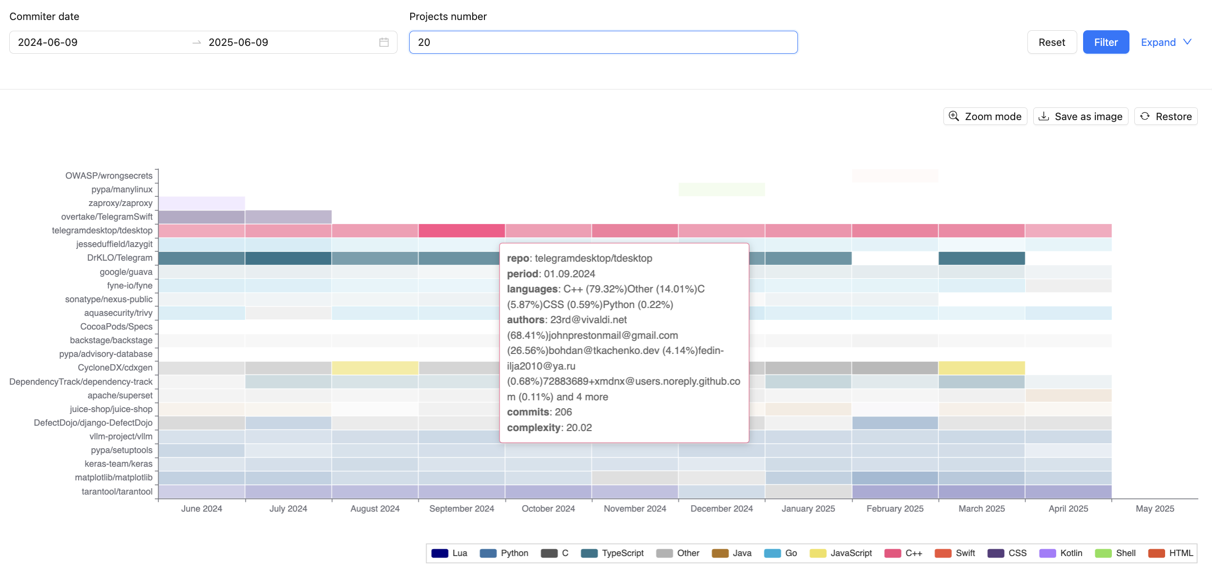Click the DrKLO/Telegram axis label
The image size is (1212, 579).
click(120, 258)
